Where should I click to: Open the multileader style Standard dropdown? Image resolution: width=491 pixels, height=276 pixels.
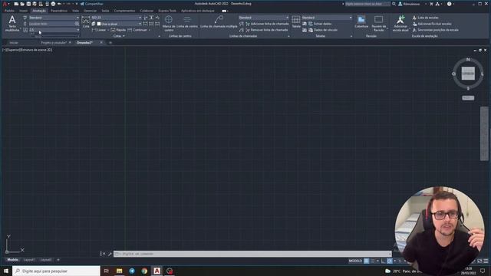[264, 18]
